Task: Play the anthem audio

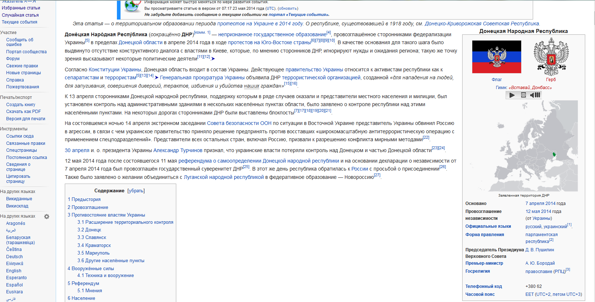Action: click(x=512, y=95)
